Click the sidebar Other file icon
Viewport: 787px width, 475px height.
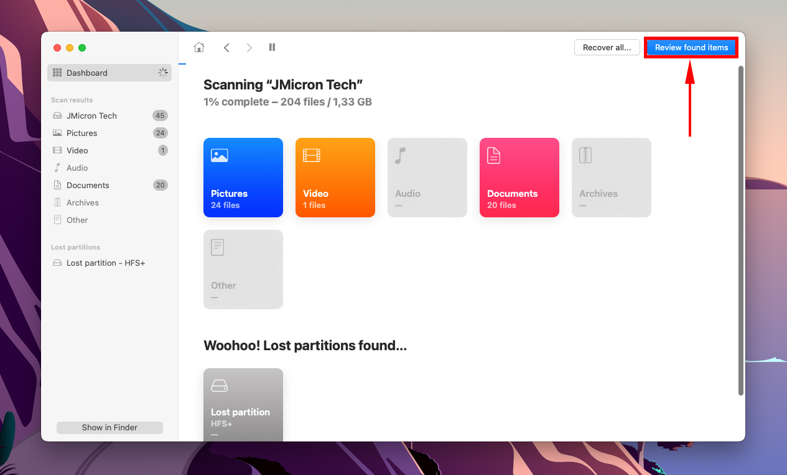pos(57,220)
